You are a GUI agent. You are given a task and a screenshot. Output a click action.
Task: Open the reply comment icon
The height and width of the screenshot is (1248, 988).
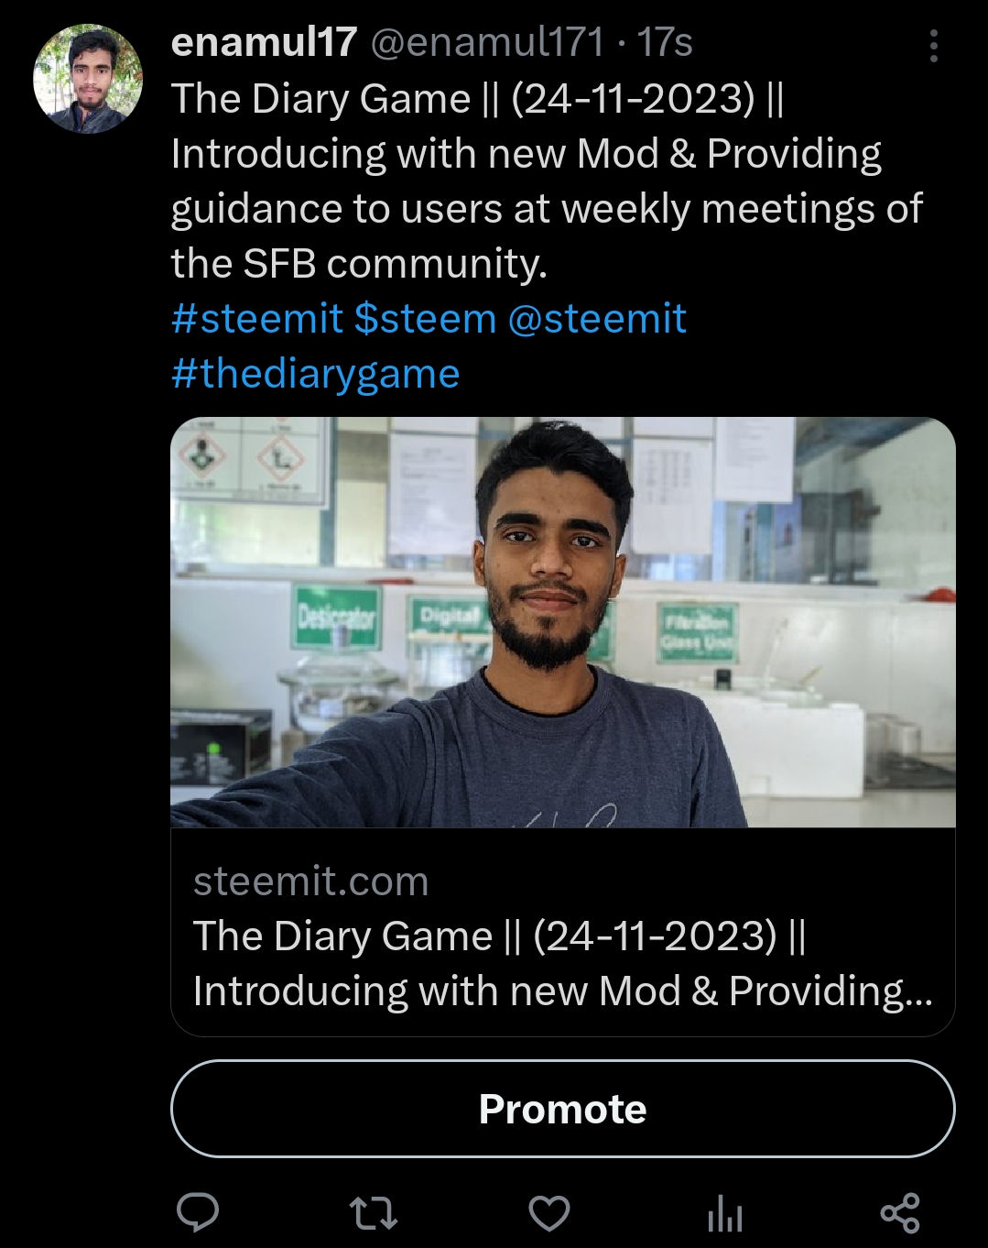click(x=197, y=1212)
